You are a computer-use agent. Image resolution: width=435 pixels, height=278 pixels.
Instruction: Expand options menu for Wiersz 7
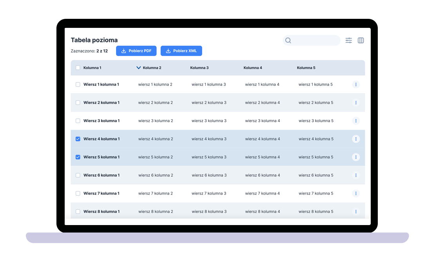[x=356, y=193]
